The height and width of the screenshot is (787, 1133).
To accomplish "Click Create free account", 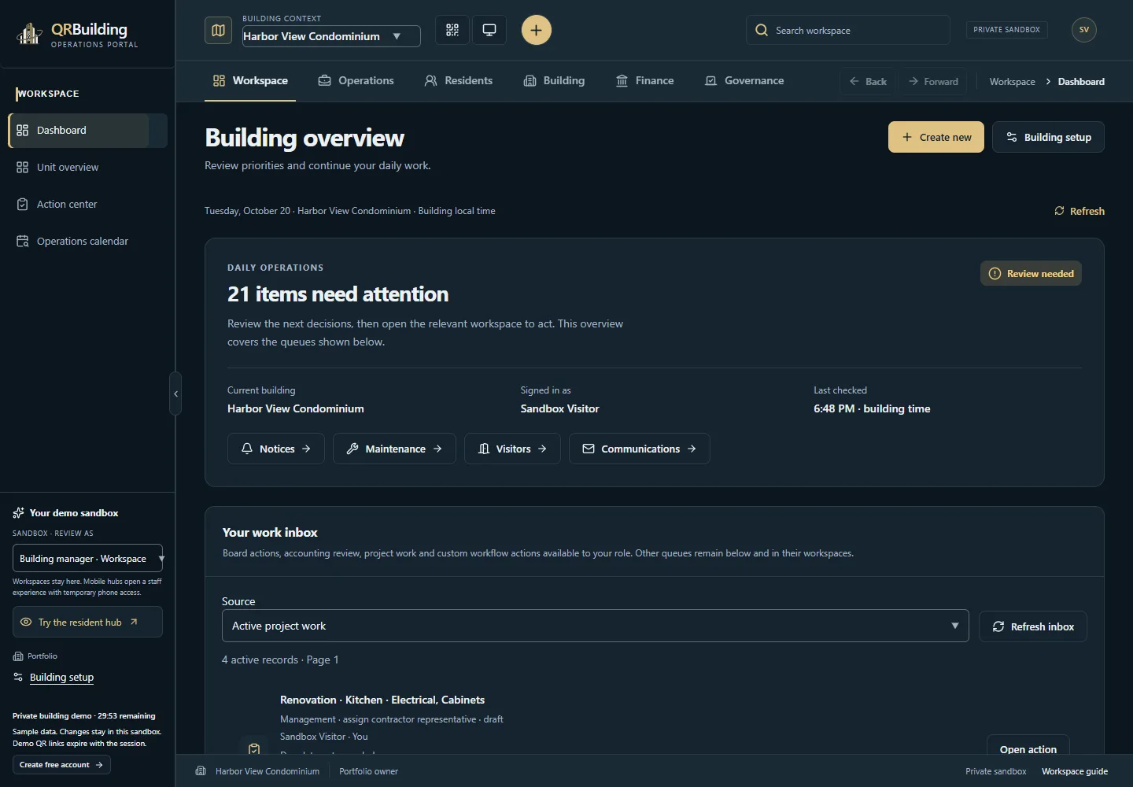I will tap(61, 764).
